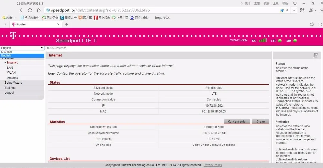Open the 工具 menu
This screenshot has height=168, width=323.
(x=276, y=3)
